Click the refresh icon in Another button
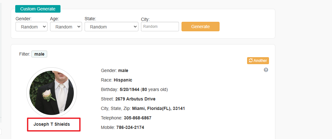Image resolution: width=332 pixels, height=139 pixels. click(x=251, y=61)
